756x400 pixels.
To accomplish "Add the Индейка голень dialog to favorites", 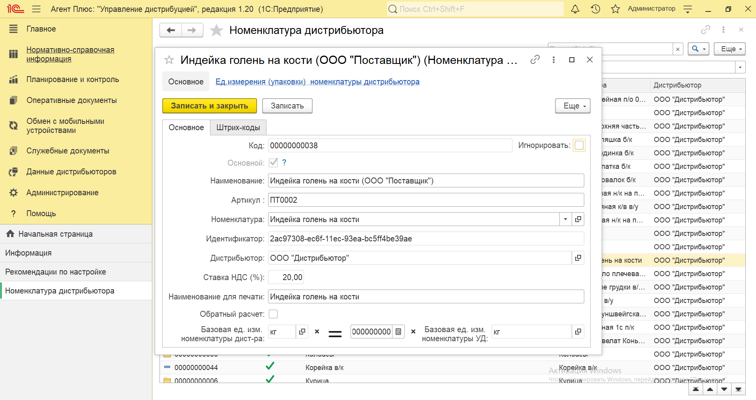I will click(169, 60).
